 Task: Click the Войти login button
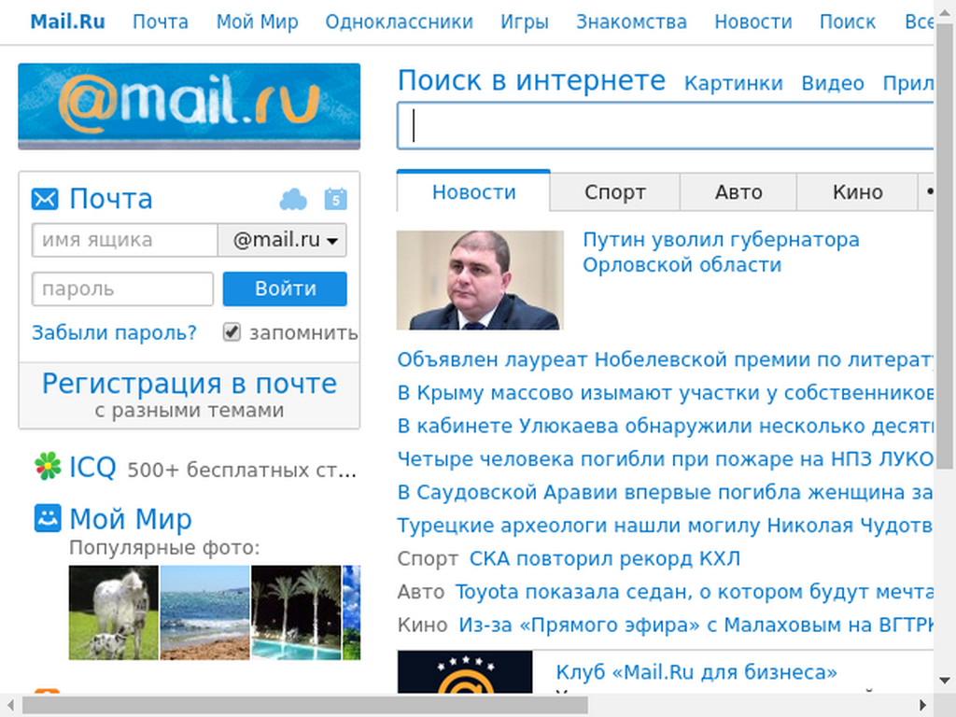tap(285, 288)
